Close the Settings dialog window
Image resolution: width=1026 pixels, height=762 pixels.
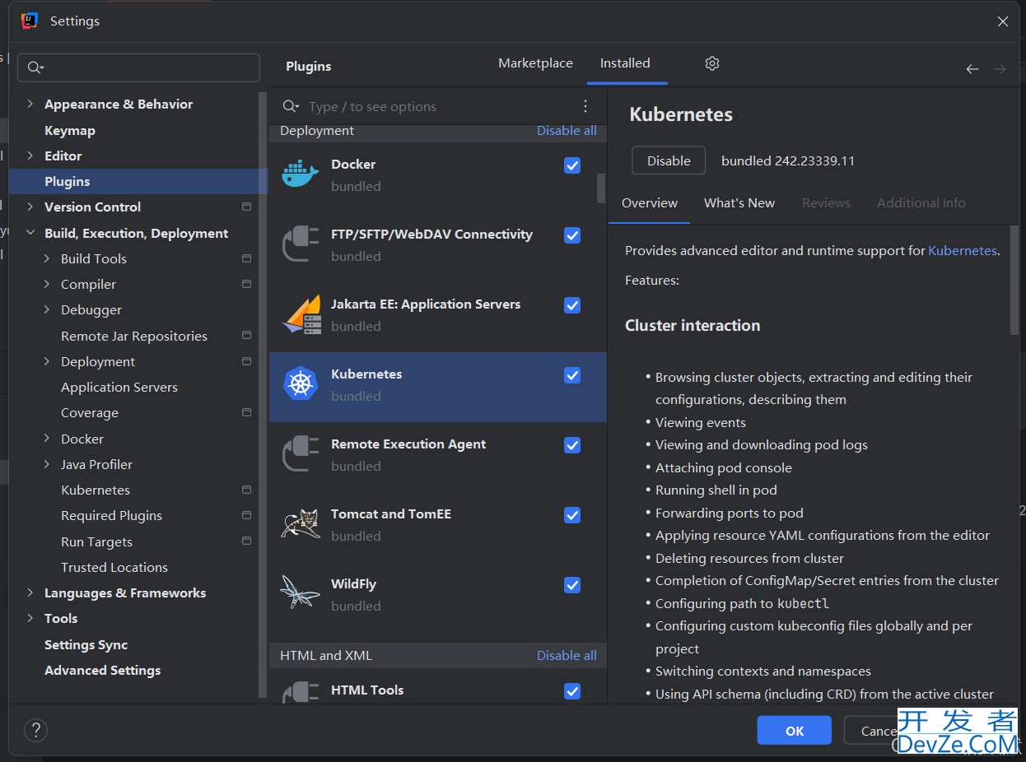1003,22
